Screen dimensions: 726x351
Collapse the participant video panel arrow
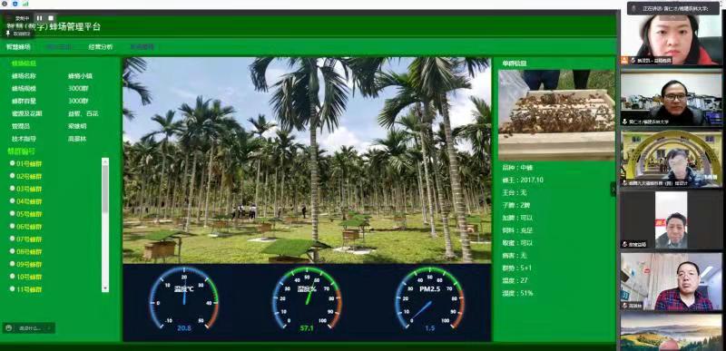click(614, 189)
